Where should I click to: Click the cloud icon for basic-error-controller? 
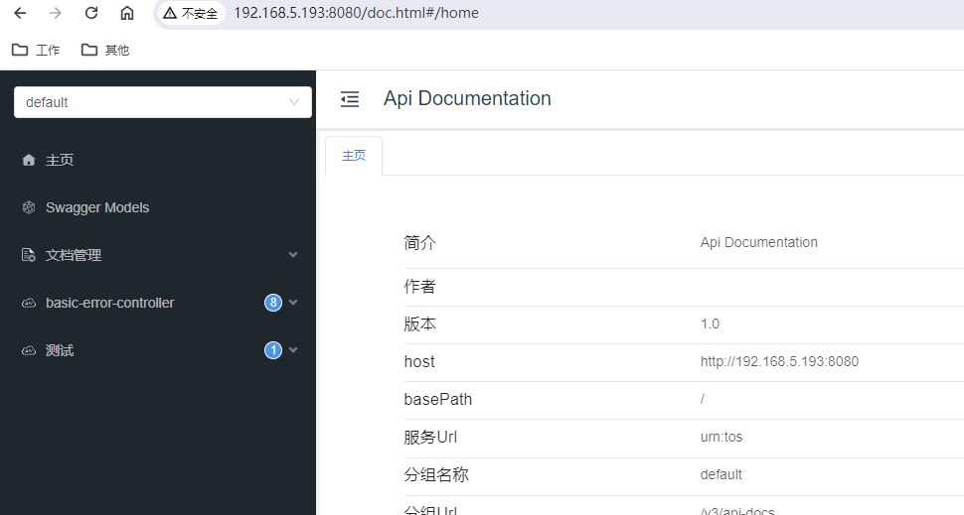pyautogui.click(x=28, y=303)
